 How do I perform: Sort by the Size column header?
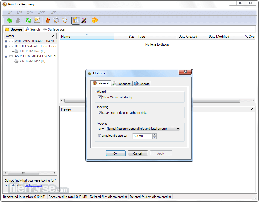point(125,37)
